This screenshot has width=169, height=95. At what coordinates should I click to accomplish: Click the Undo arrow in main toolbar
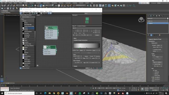[x=2, y=6]
